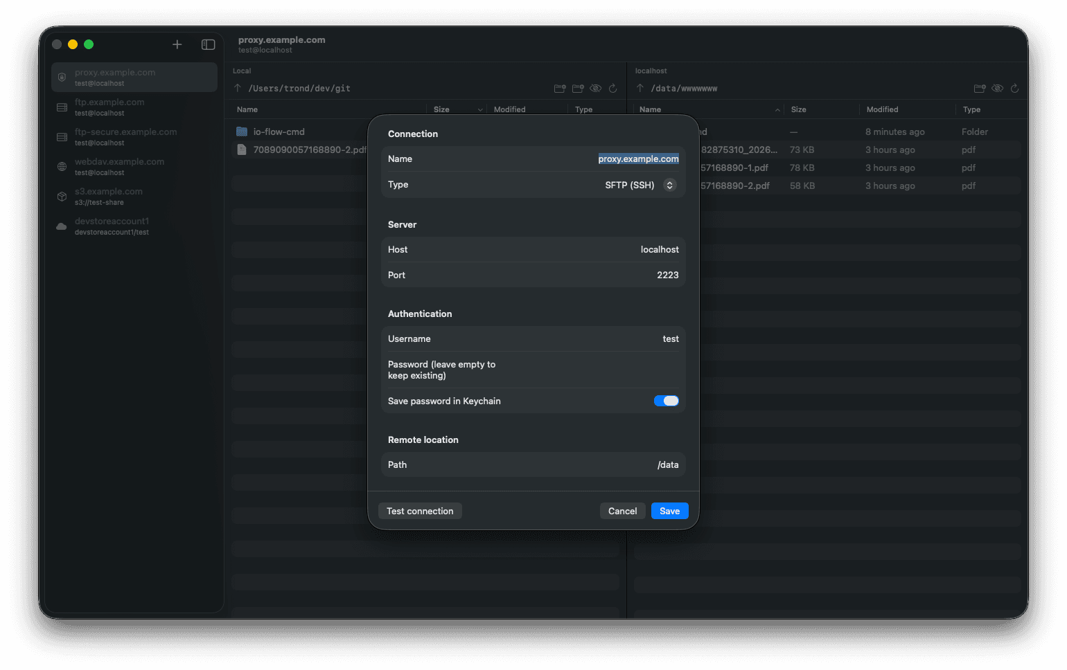
Task: Click the cloud icon beside devstoreaccount1
Action: click(x=62, y=226)
